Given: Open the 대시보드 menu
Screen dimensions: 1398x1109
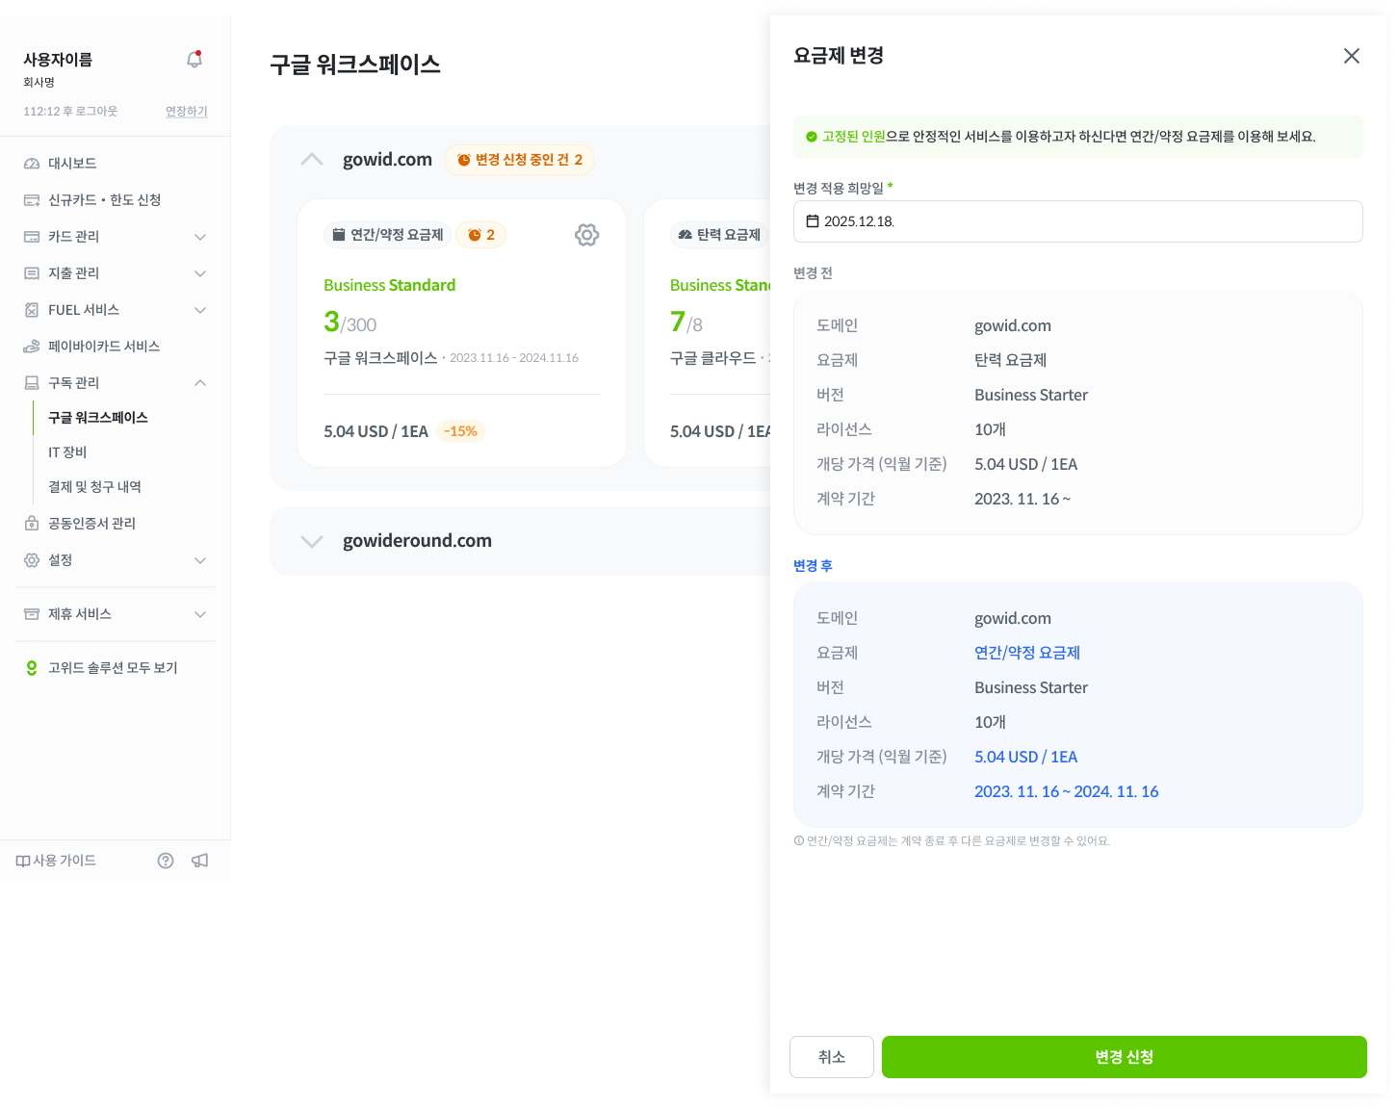Looking at the screenshot, I should pos(72,164).
